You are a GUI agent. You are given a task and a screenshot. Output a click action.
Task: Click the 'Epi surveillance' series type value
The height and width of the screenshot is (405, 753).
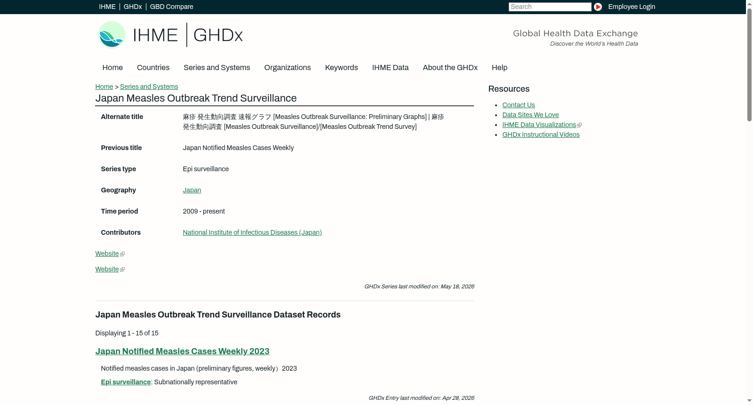click(x=206, y=169)
